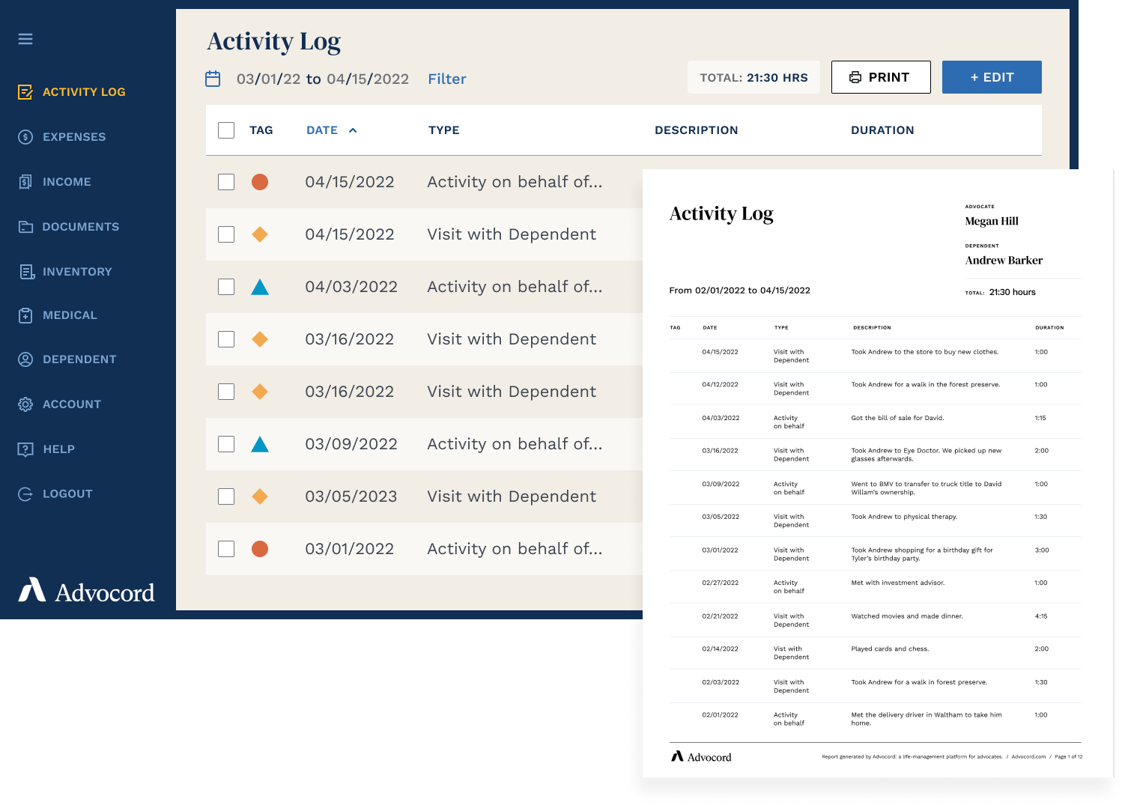1125x808 pixels.
Task: Go to the Income section
Action: [x=67, y=182]
